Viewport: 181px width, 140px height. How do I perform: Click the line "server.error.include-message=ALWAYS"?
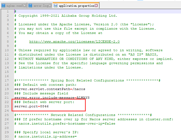tap(52, 98)
